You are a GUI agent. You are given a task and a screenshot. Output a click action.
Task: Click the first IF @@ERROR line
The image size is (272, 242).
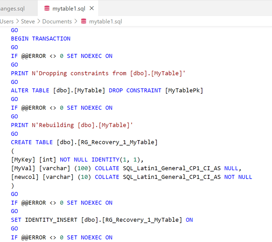pos(61,56)
